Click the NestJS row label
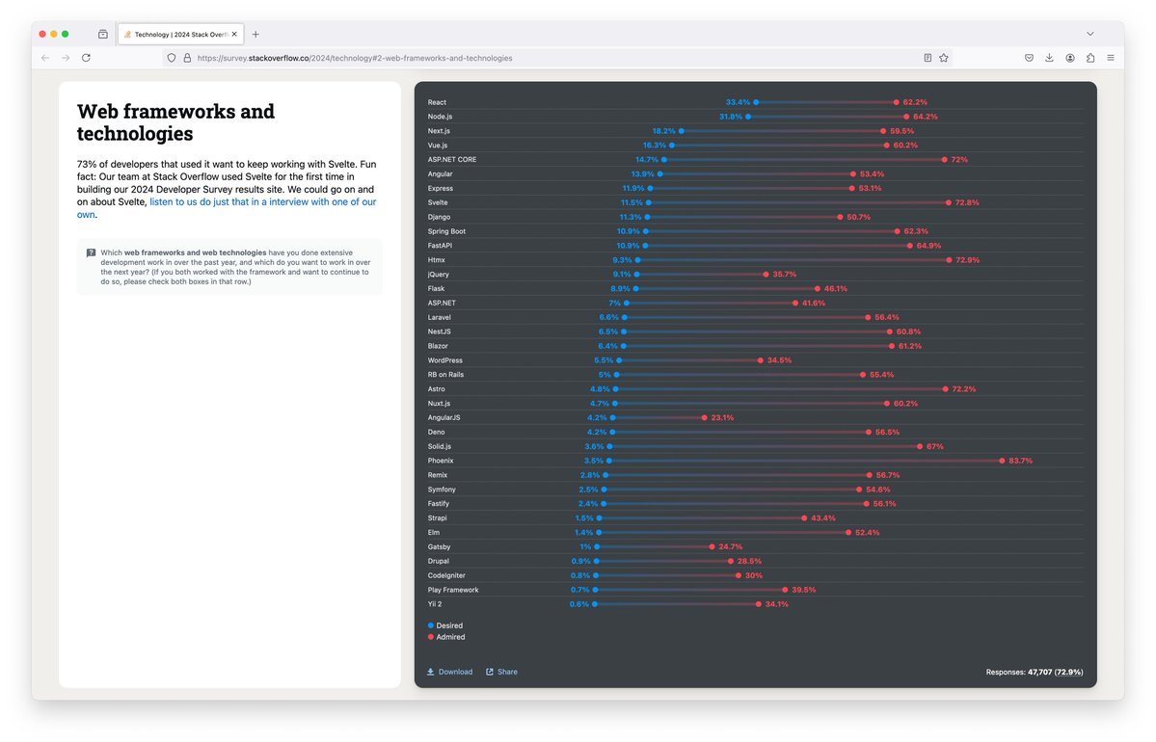1156x742 pixels. [x=440, y=331]
